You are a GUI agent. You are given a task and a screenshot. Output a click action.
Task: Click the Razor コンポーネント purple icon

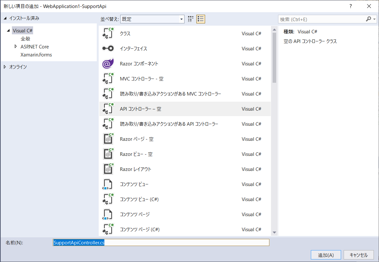[108, 63]
